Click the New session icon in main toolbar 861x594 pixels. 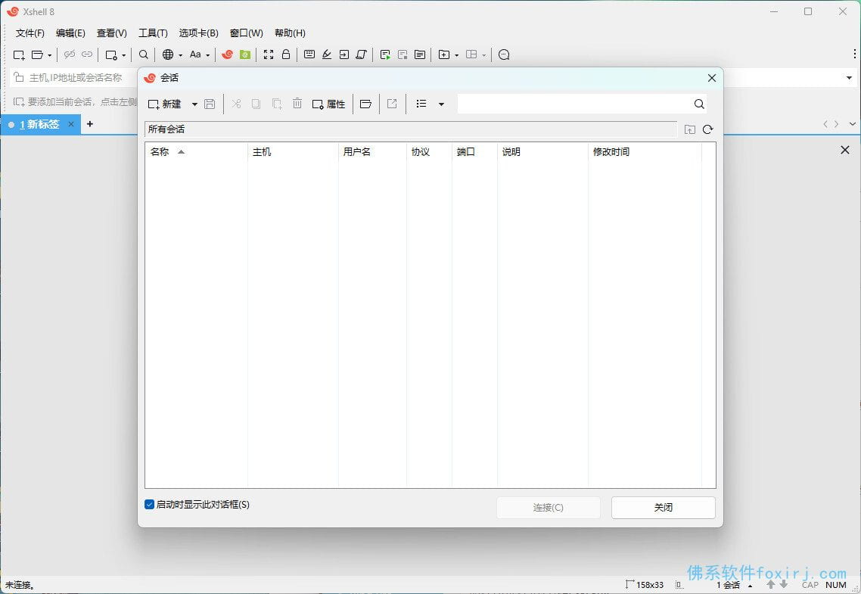(x=19, y=54)
